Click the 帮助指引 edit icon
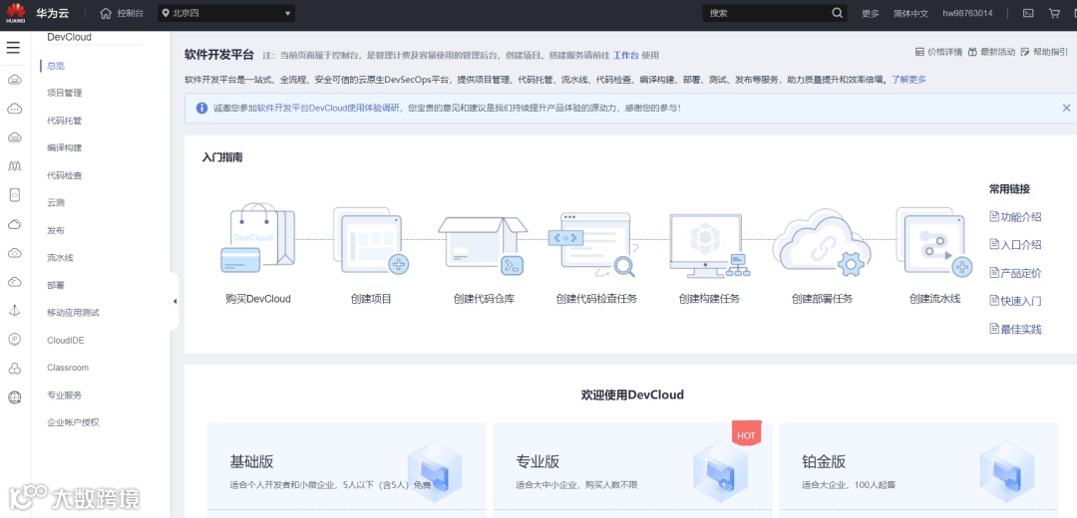The image size is (1077, 518). 1026,52
